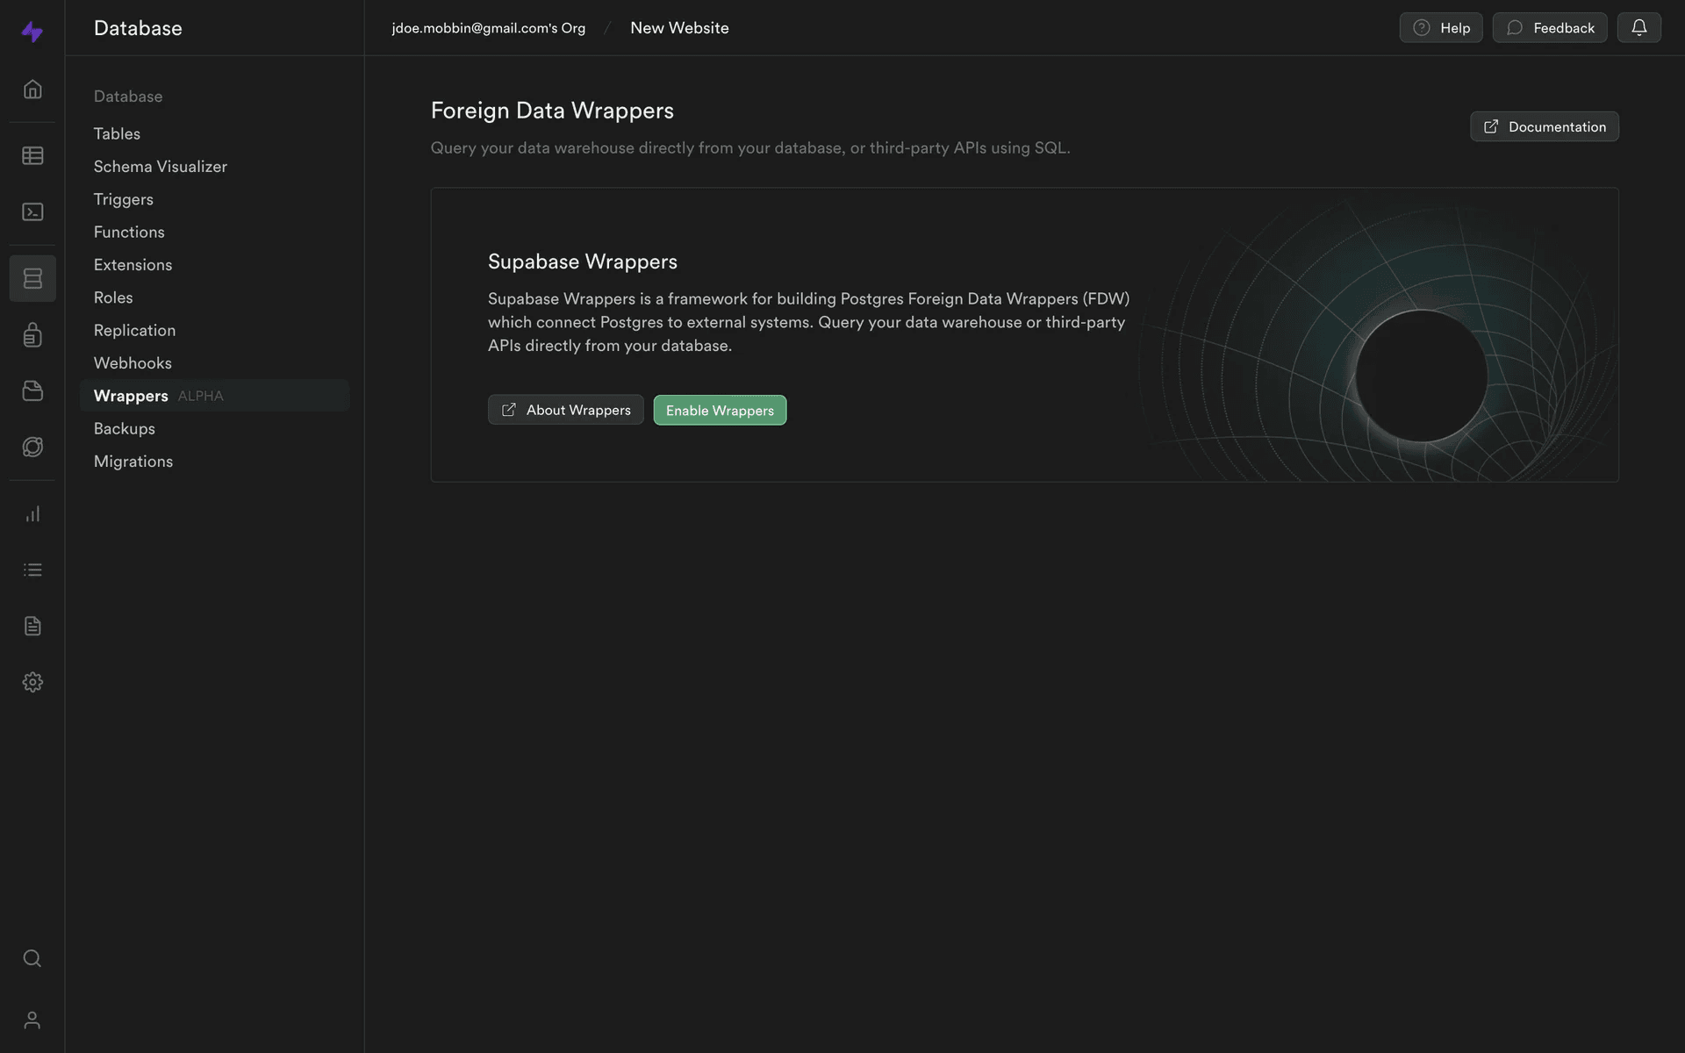Open the Reports bar chart icon
Image resolution: width=1685 pixels, height=1053 pixels.
[x=32, y=514]
